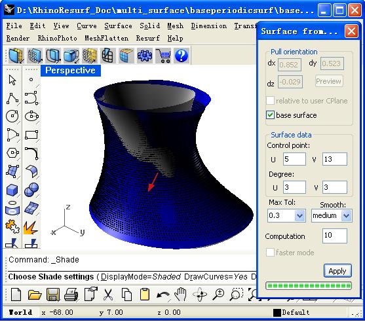Click the Cut scissors icon
365x322 pixels.
[108, 295]
